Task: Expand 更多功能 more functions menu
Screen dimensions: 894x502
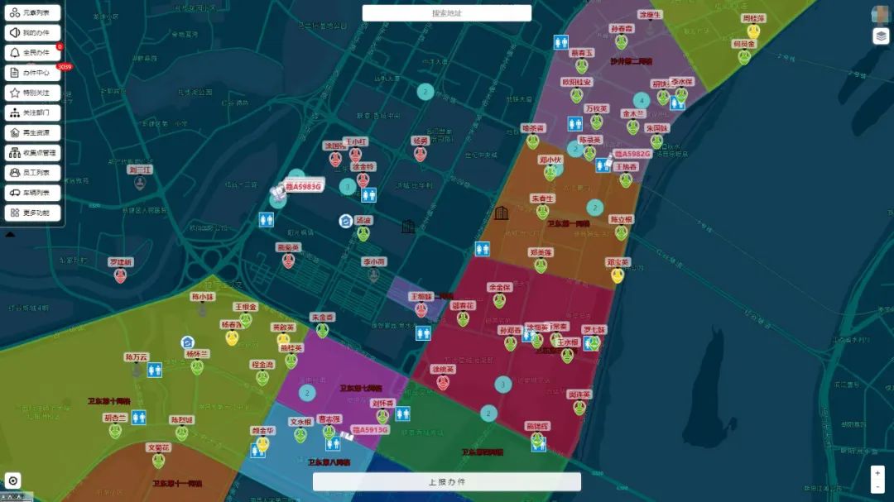Action: click(x=32, y=213)
